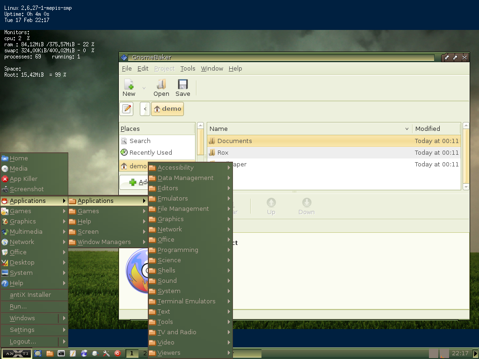Expand the Settings submenu in start menu

tap(34, 330)
